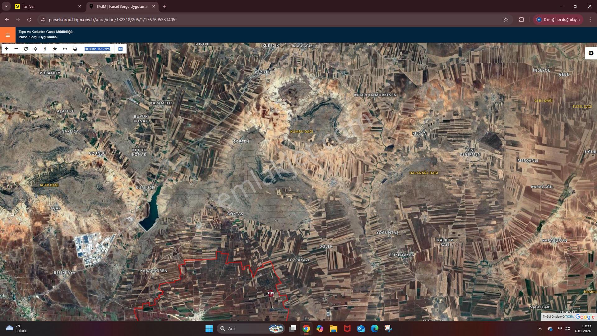
Task: Open a new browser tab
Action: [165, 6]
